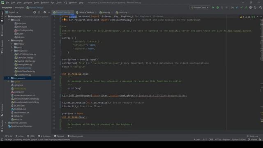Switch to consts.py editor tab

click(122, 12)
